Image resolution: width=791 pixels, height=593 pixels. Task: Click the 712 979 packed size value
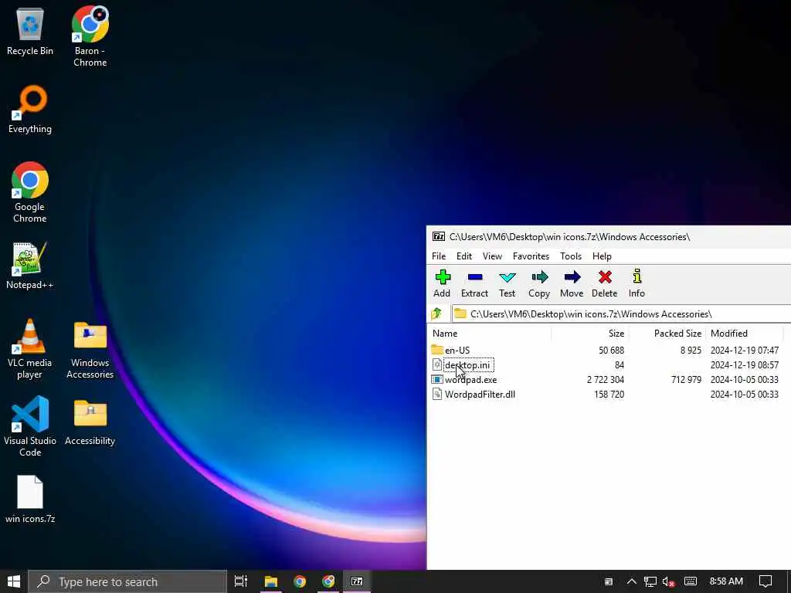click(686, 379)
